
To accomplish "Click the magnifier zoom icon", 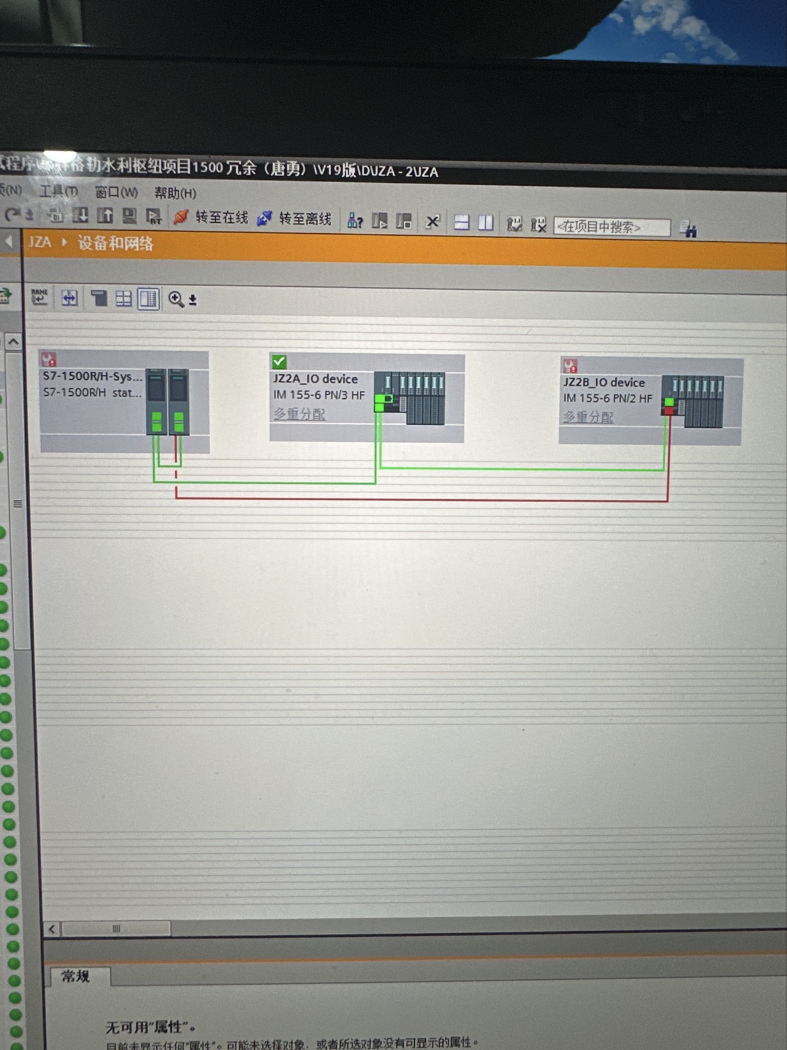I will tap(176, 300).
